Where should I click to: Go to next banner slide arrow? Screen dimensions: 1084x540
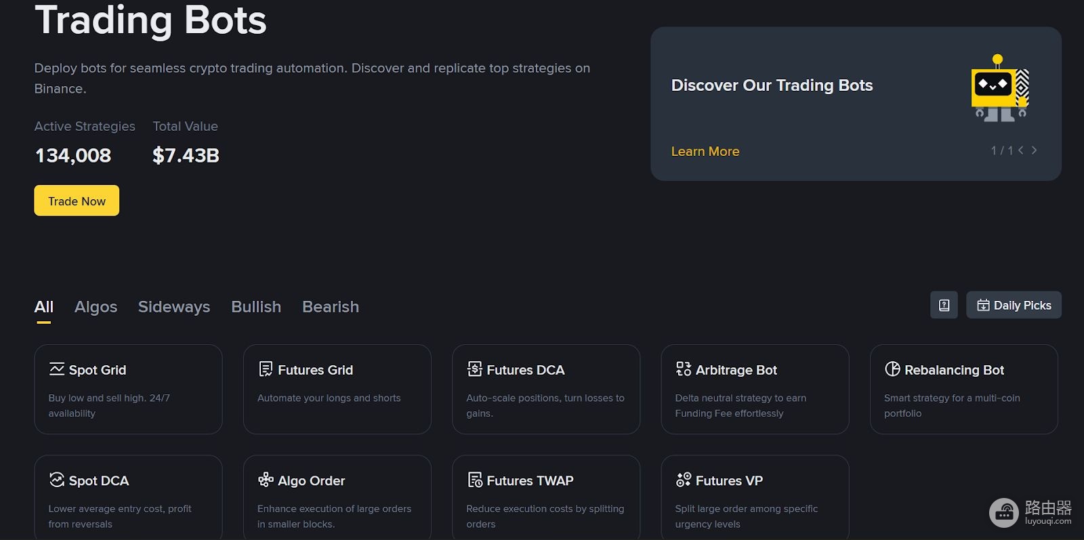tap(1034, 150)
